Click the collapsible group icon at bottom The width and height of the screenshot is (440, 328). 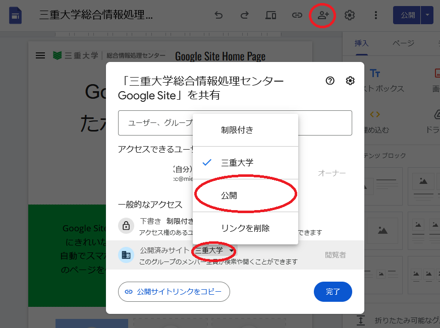[x=361, y=320]
